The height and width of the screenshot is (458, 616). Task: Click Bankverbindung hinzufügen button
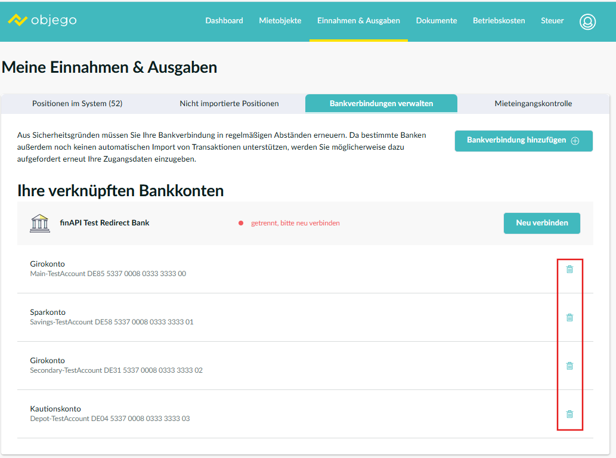pyautogui.click(x=524, y=141)
